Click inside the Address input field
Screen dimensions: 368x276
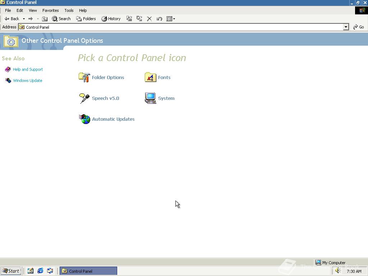click(x=181, y=27)
